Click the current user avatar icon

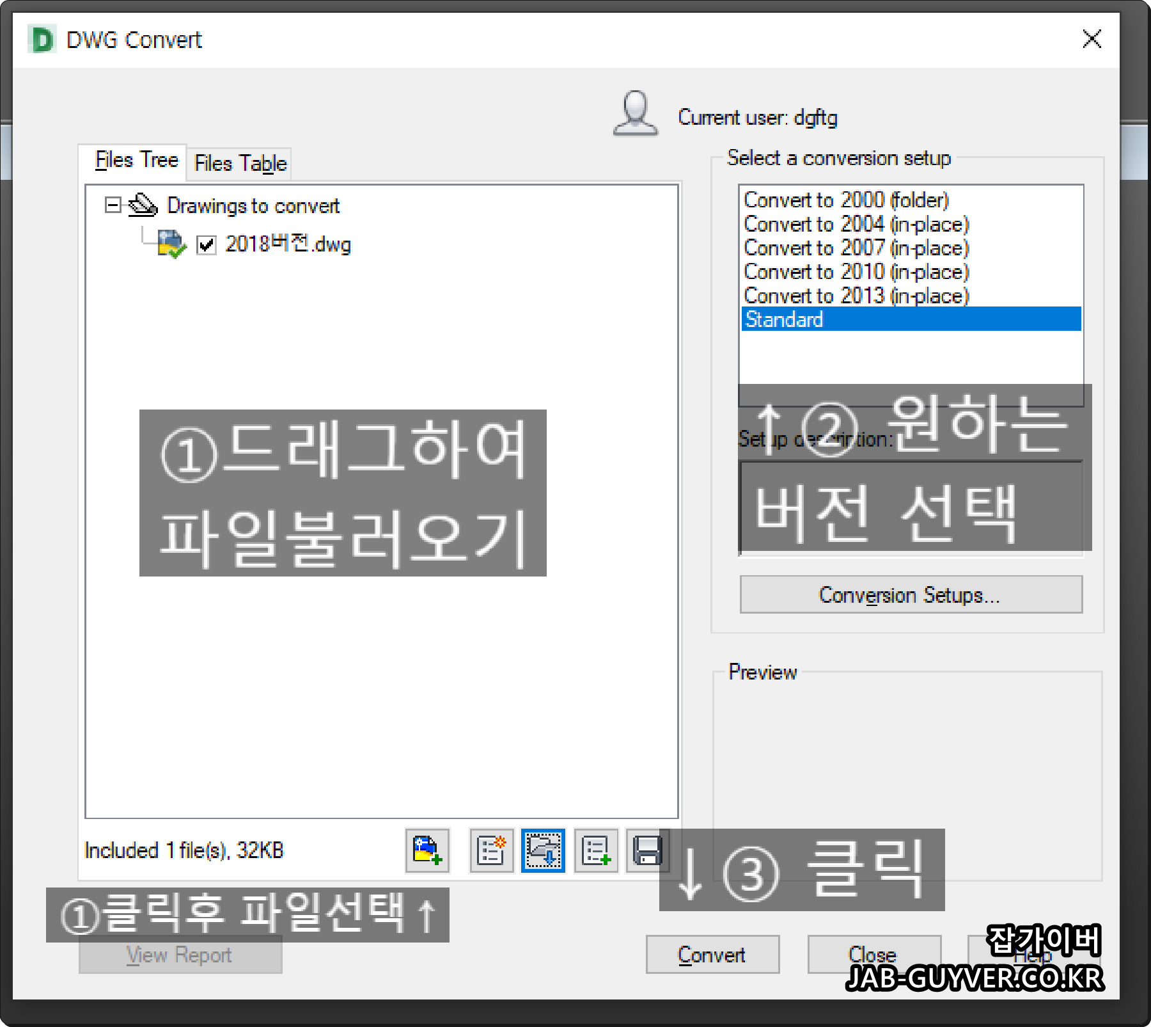pyautogui.click(x=635, y=113)
